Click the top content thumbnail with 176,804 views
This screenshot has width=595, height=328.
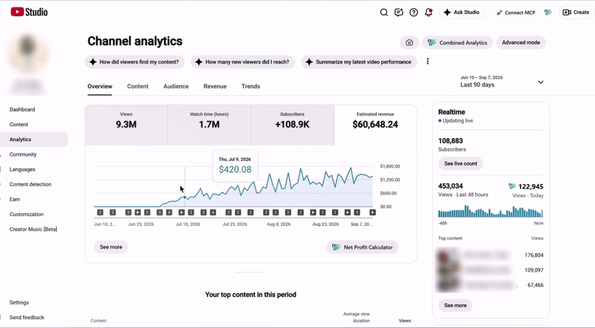448,255
